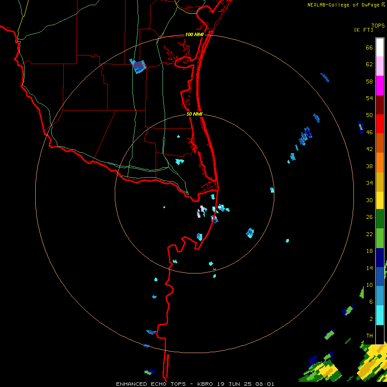
Task: Click the '19 JUN 25' date text
Action: pyautogui.click(x=234, y=384)
